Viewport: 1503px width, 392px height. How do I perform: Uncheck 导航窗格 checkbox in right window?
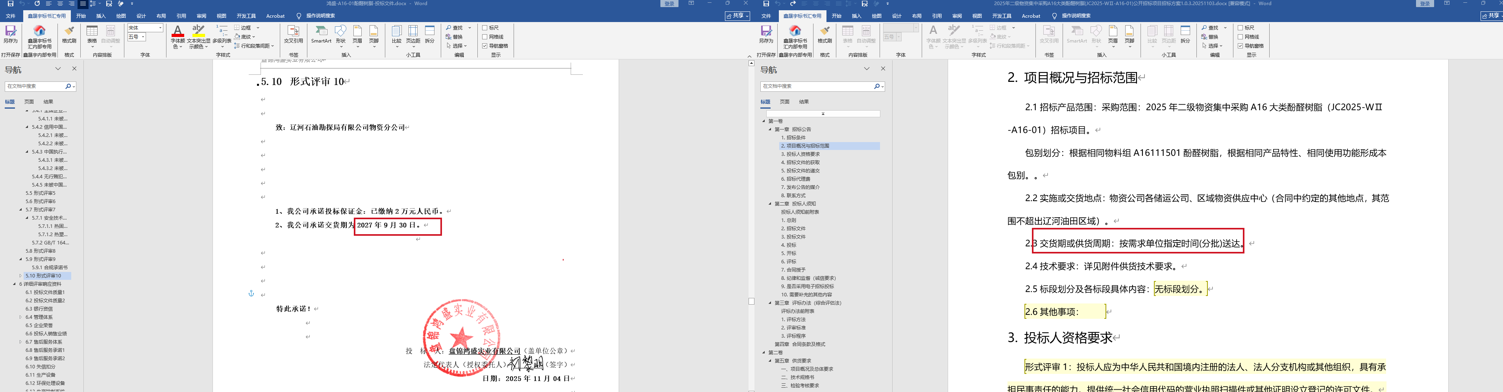pyautogui.click(x=1240, y=46)
